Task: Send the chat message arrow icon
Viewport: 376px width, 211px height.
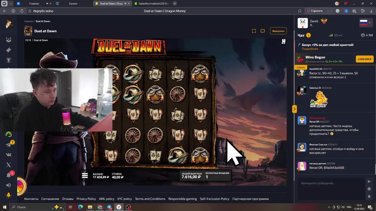Action: coord(369,181)
